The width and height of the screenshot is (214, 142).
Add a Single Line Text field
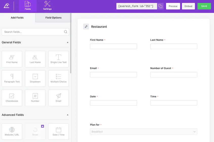pos(59,59)
